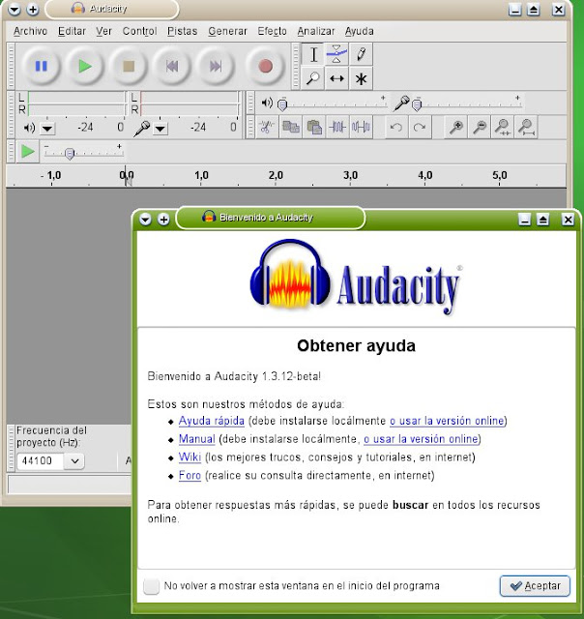584x619 pixels.
Task: Skip to end with the fast-forward button
Action: (x=216, y=67)
